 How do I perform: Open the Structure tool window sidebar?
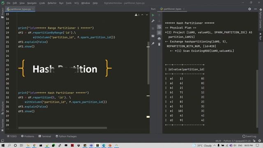[2, 108]
